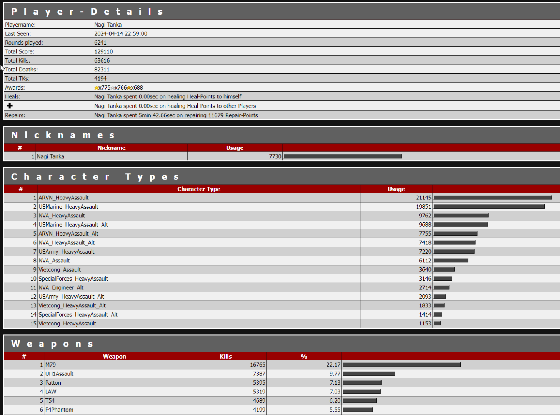
Task: Click the silver star award icon
Action: coord(113,88)
